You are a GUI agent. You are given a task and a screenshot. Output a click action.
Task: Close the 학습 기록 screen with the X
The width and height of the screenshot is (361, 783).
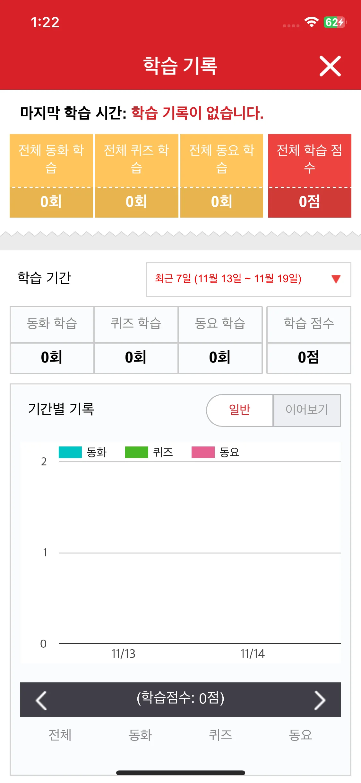(330, 66)
